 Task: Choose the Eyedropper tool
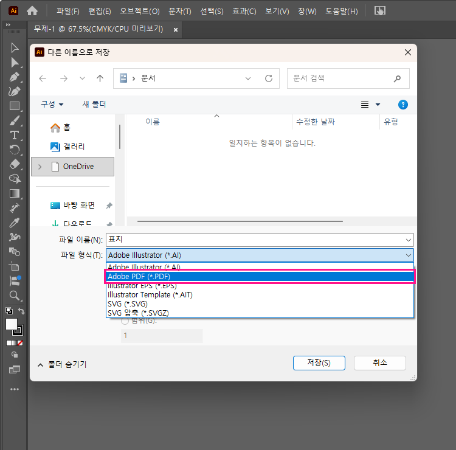point(15,223)
